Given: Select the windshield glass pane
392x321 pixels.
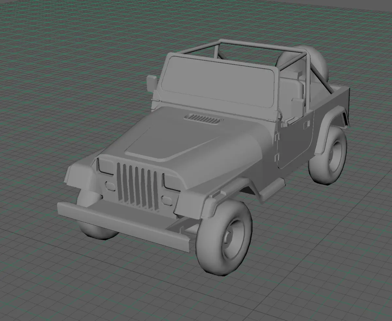Looking at the screenshot, I should tap(218, 82).
